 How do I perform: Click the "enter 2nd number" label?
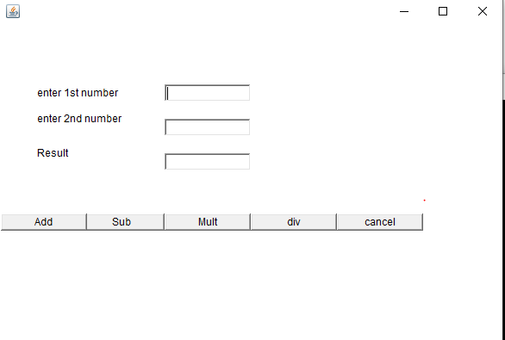[79, 119]
